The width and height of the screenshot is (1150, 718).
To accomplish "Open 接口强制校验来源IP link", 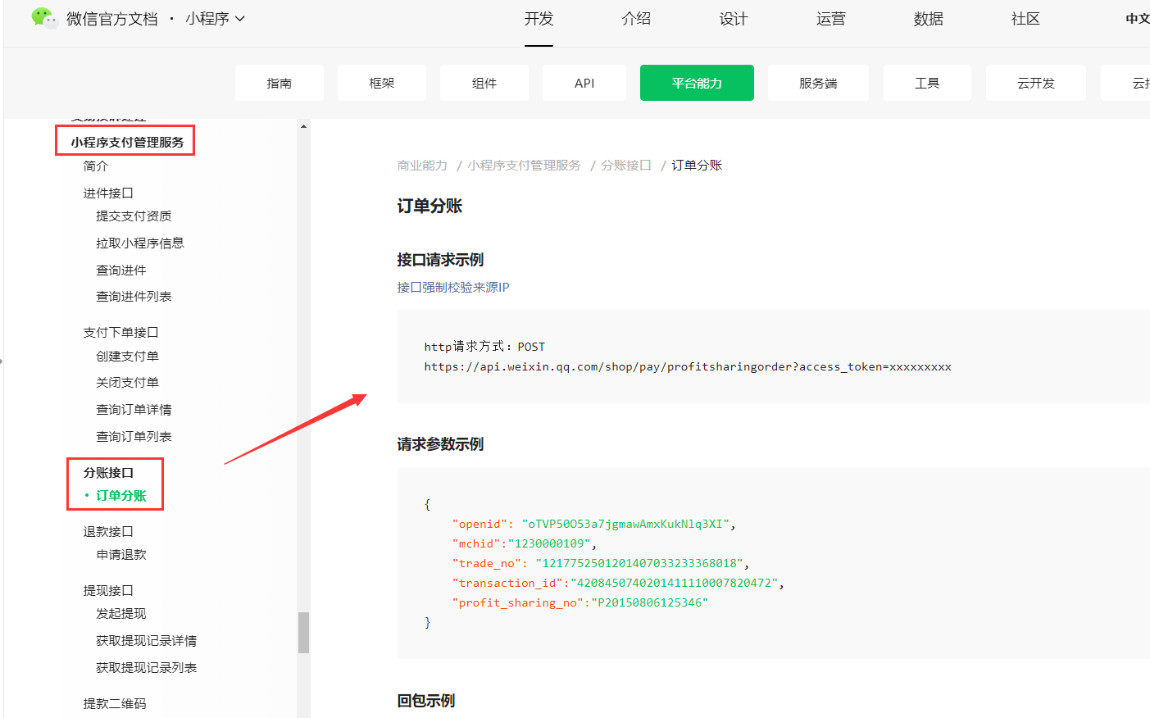I will click(x=453, y=287).
